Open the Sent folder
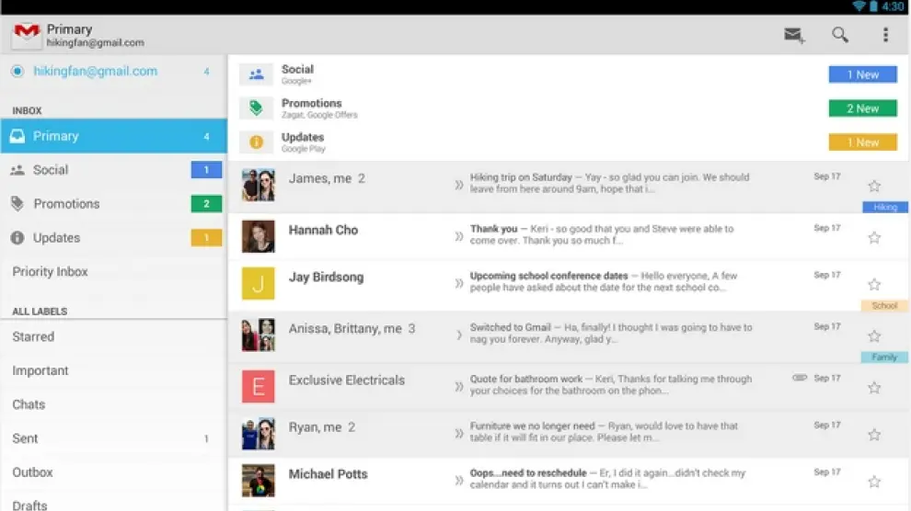This screenshot has height=511, width=911. (x=25, y=438)
